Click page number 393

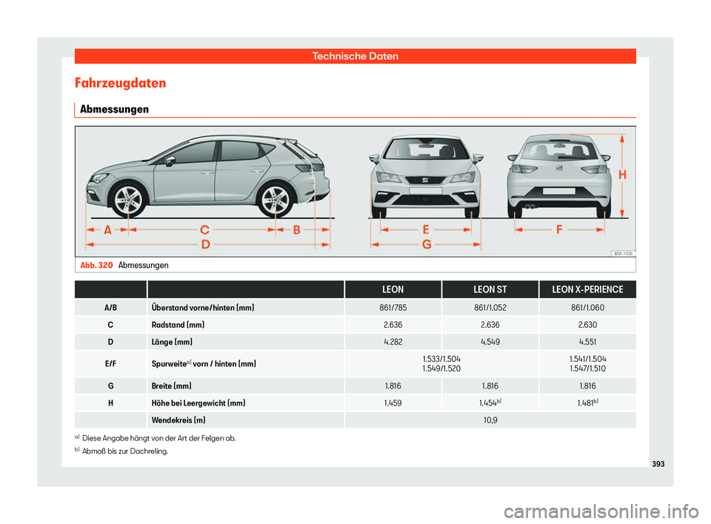pos(658,464)
